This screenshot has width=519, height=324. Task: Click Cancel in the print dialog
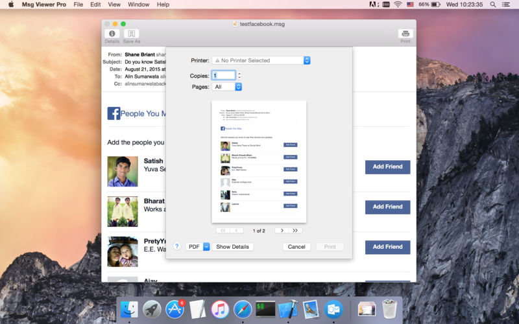tap(296, 247)
